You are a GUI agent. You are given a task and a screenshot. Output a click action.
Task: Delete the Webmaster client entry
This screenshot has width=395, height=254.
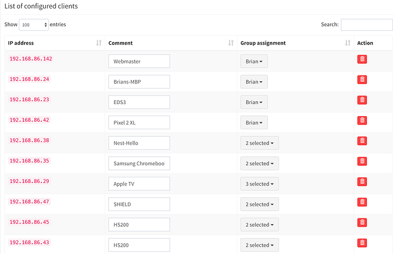[x=362, y=59]
